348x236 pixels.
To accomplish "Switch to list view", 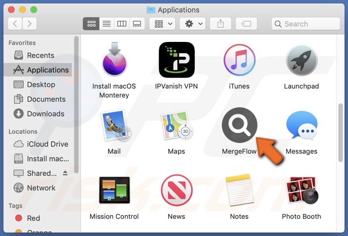I will (x=107, y=23).
